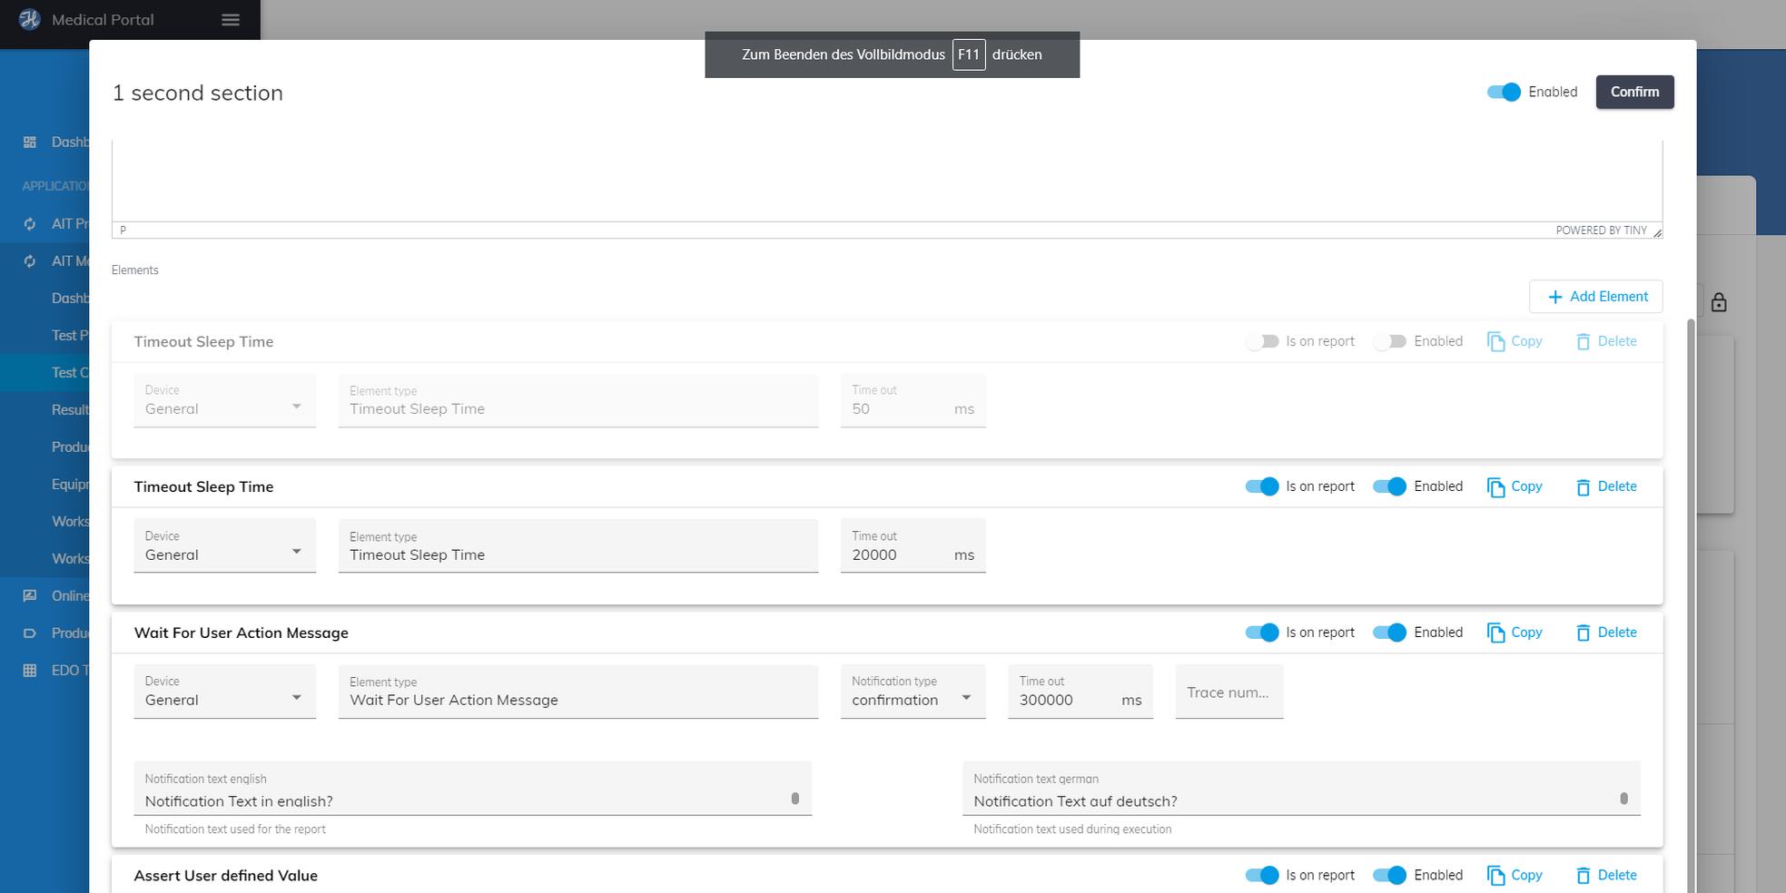The width and height of the screenshot is (1786, 893).
Task: Click trash icon for enabled Timeout Sleep Time
Action: pos(1583,487)
